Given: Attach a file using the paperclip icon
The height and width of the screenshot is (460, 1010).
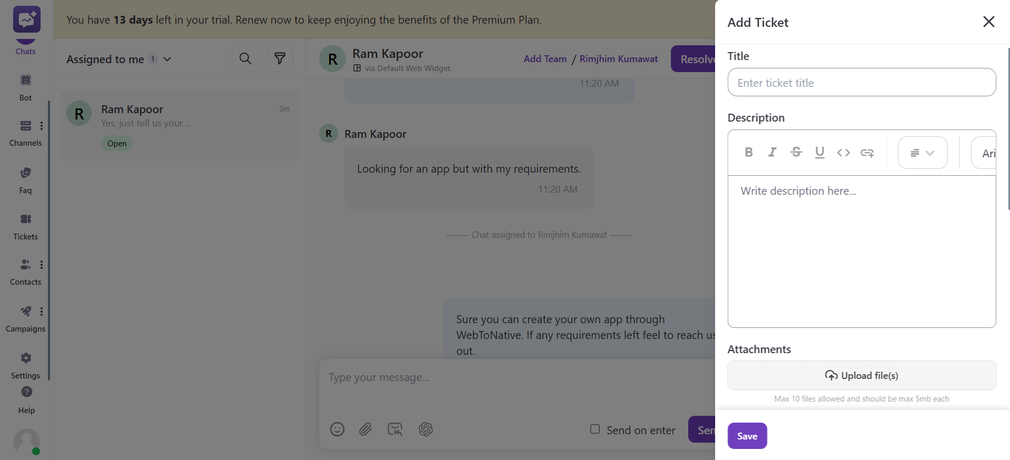Looking at the screenshot, I should 365,429.
